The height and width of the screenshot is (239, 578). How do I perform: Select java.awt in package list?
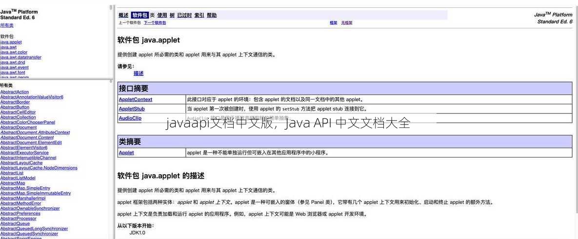8,47
